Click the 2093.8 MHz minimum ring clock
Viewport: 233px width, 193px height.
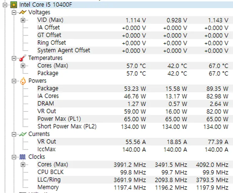point(171,180)
